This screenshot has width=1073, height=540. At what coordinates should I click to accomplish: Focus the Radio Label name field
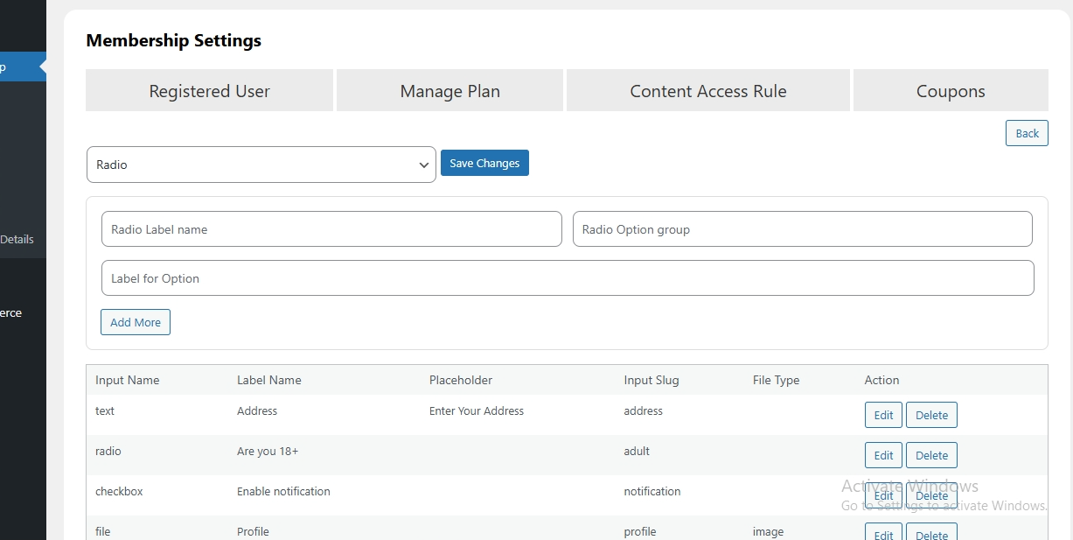pos(331,229)
